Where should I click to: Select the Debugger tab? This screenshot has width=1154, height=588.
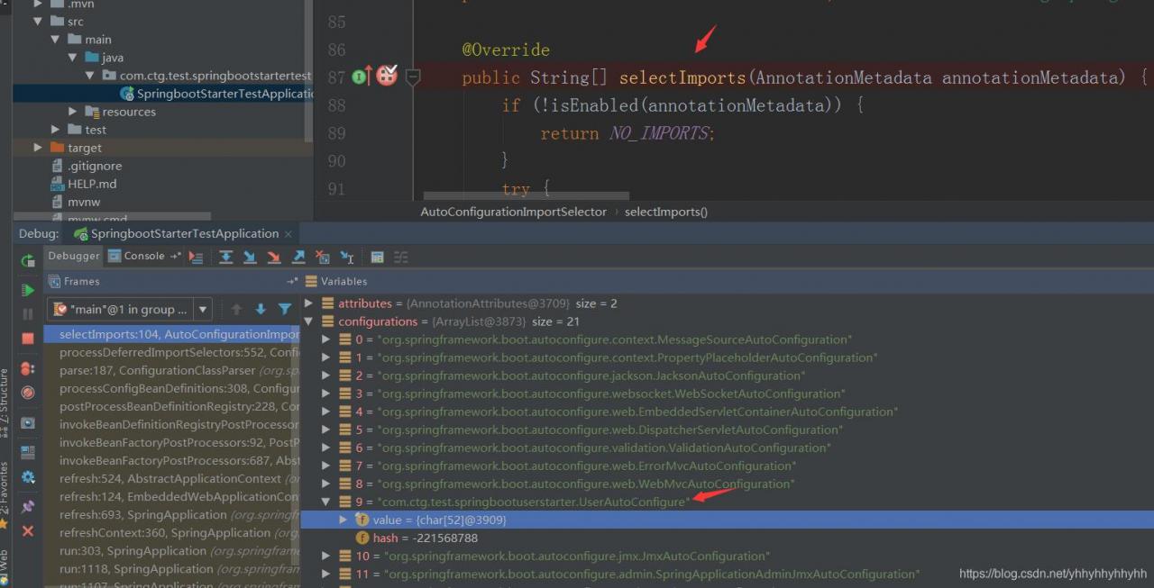(74, 256)
